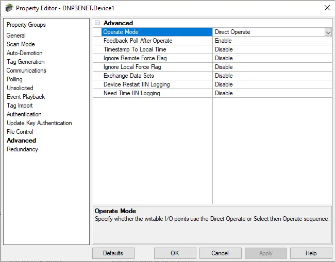Close the Property Editor dialog
Screen dimensions: 335x262
327,8
